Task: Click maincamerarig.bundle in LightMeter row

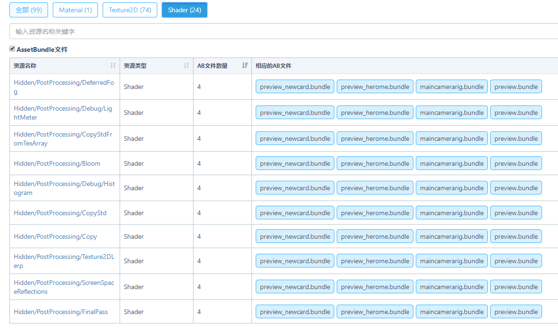Action: tap(452, 113)
